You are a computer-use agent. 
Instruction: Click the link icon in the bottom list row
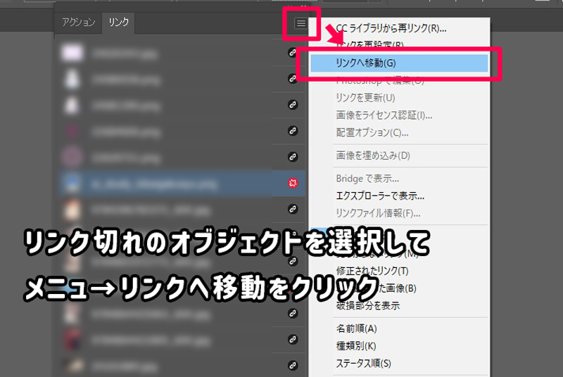tap(293, 365)
